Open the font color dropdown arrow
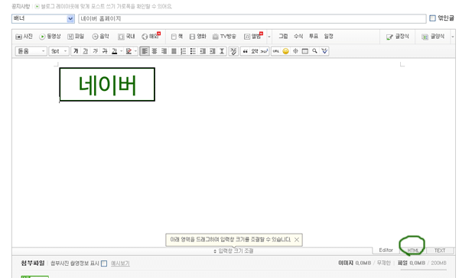The image size is (459, 278). (x=121, y=51)
